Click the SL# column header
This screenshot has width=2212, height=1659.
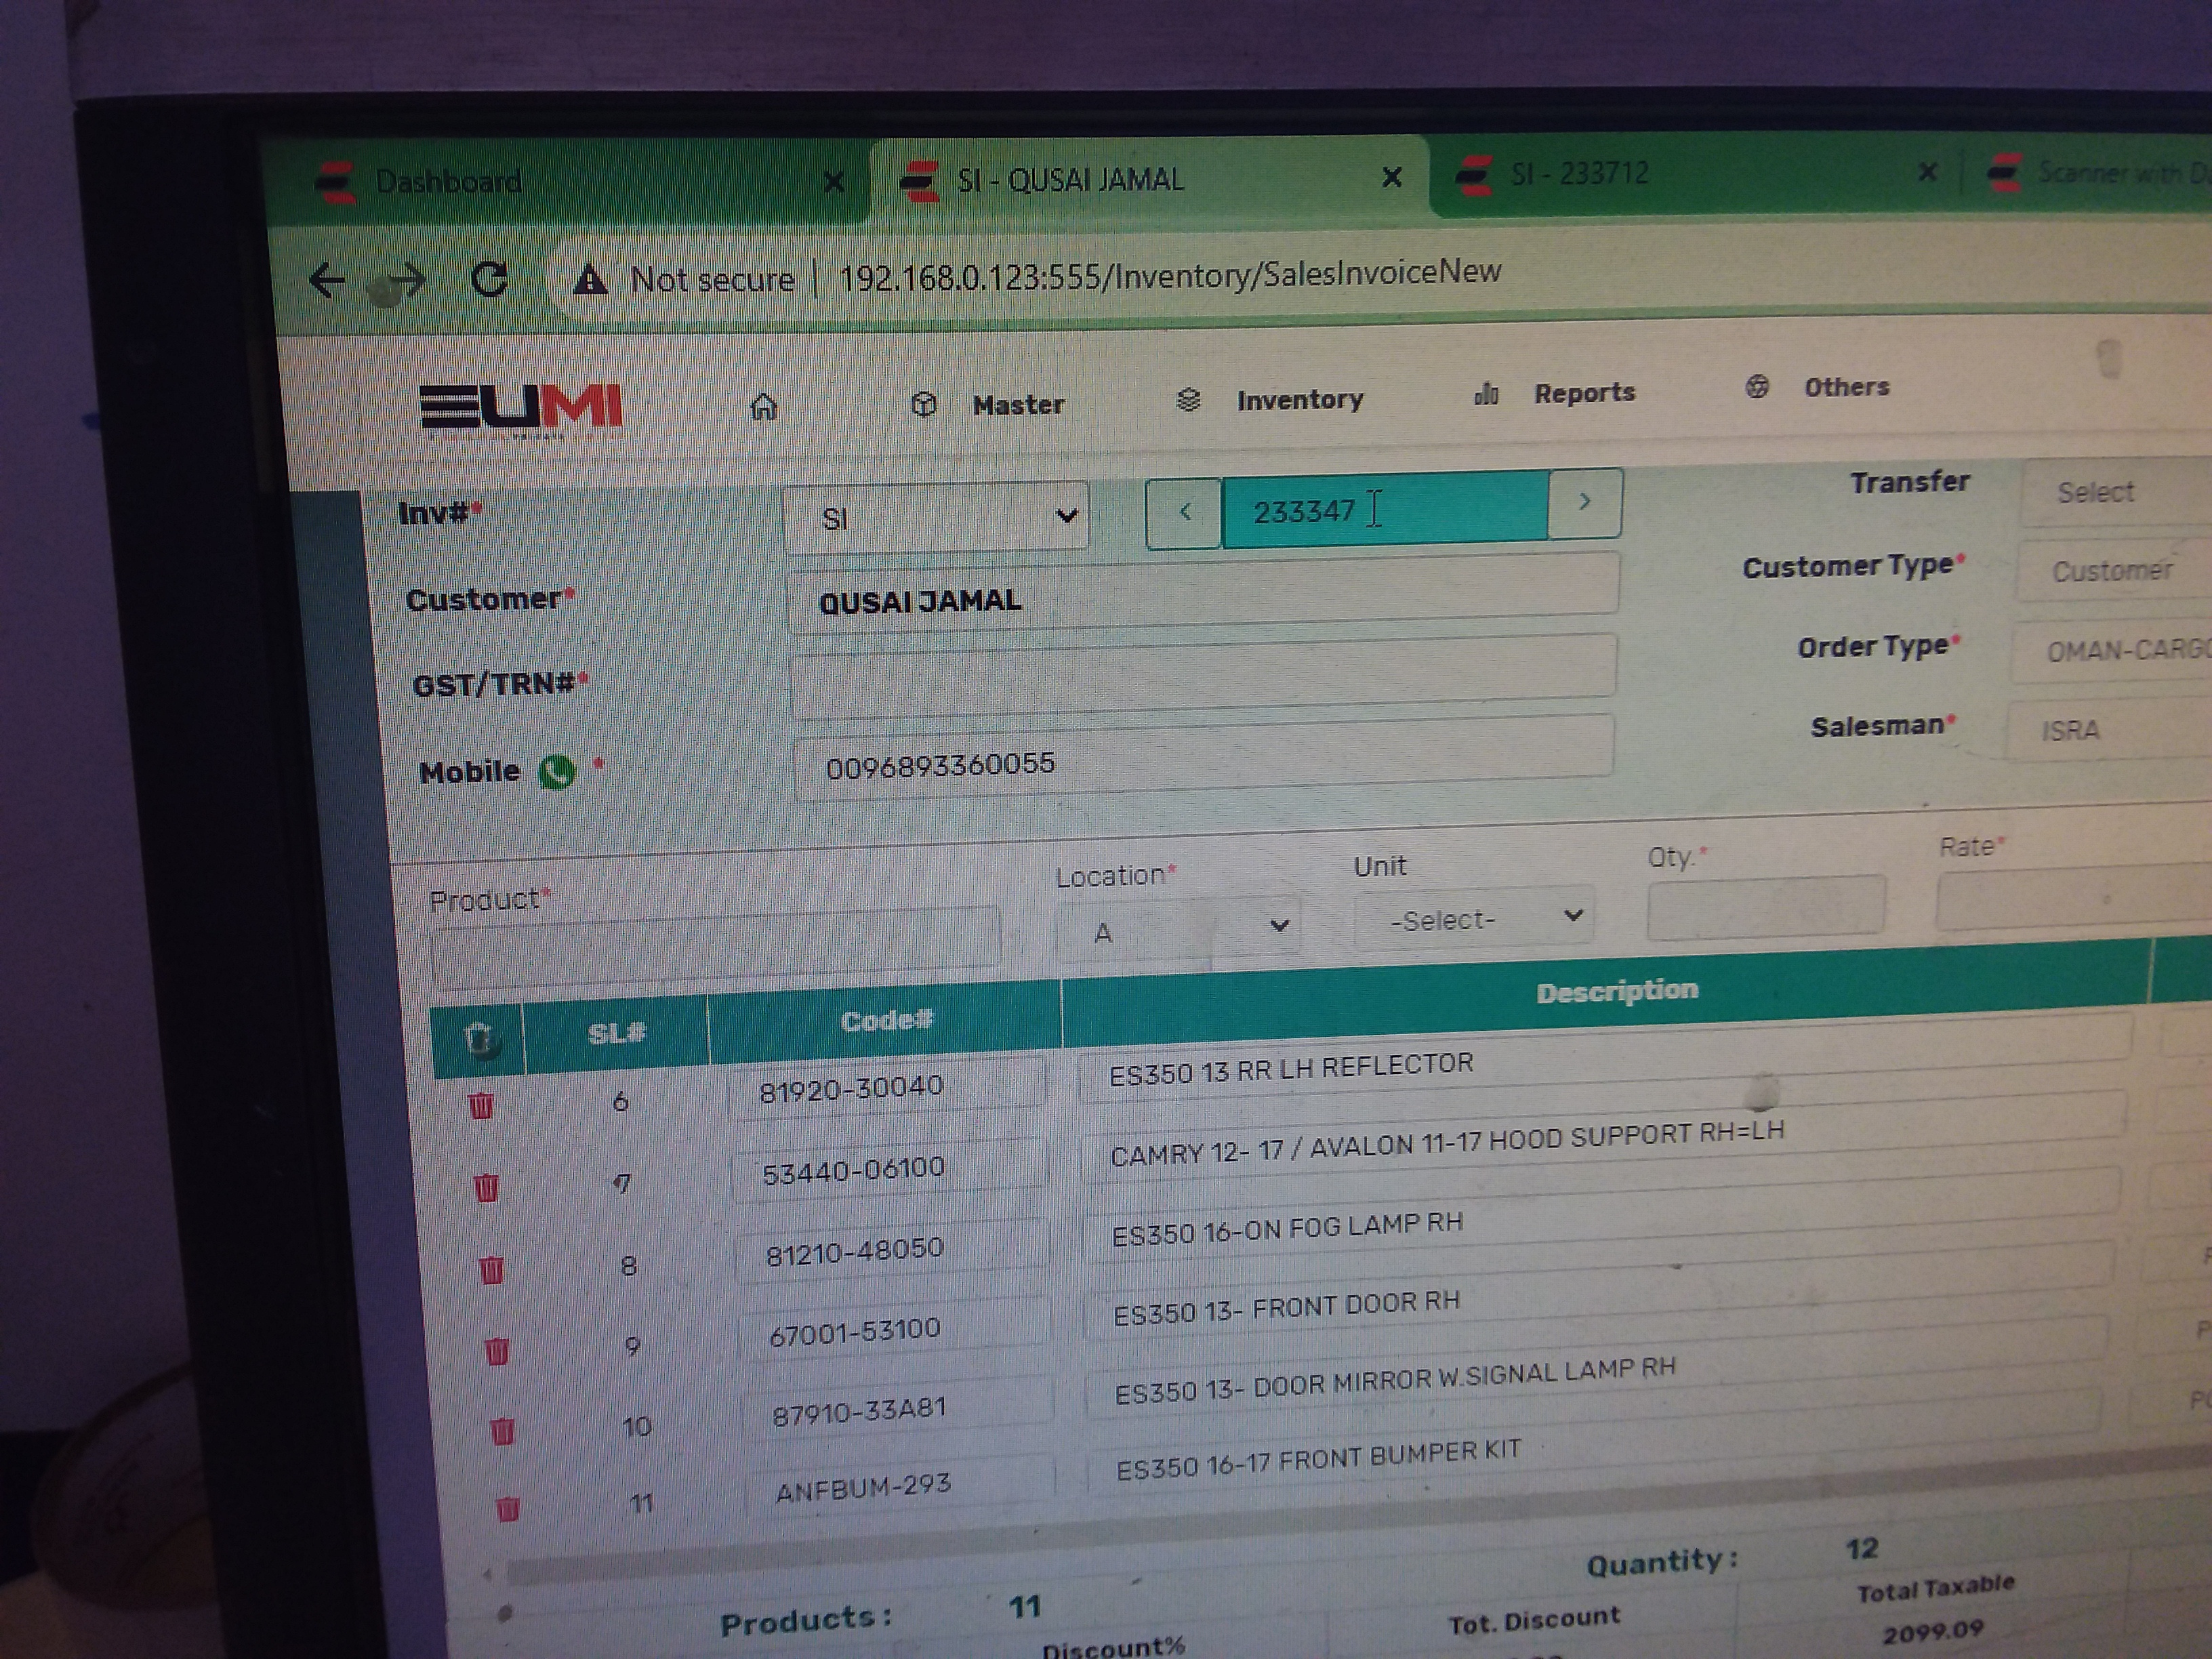click(x=616, y=1033)
